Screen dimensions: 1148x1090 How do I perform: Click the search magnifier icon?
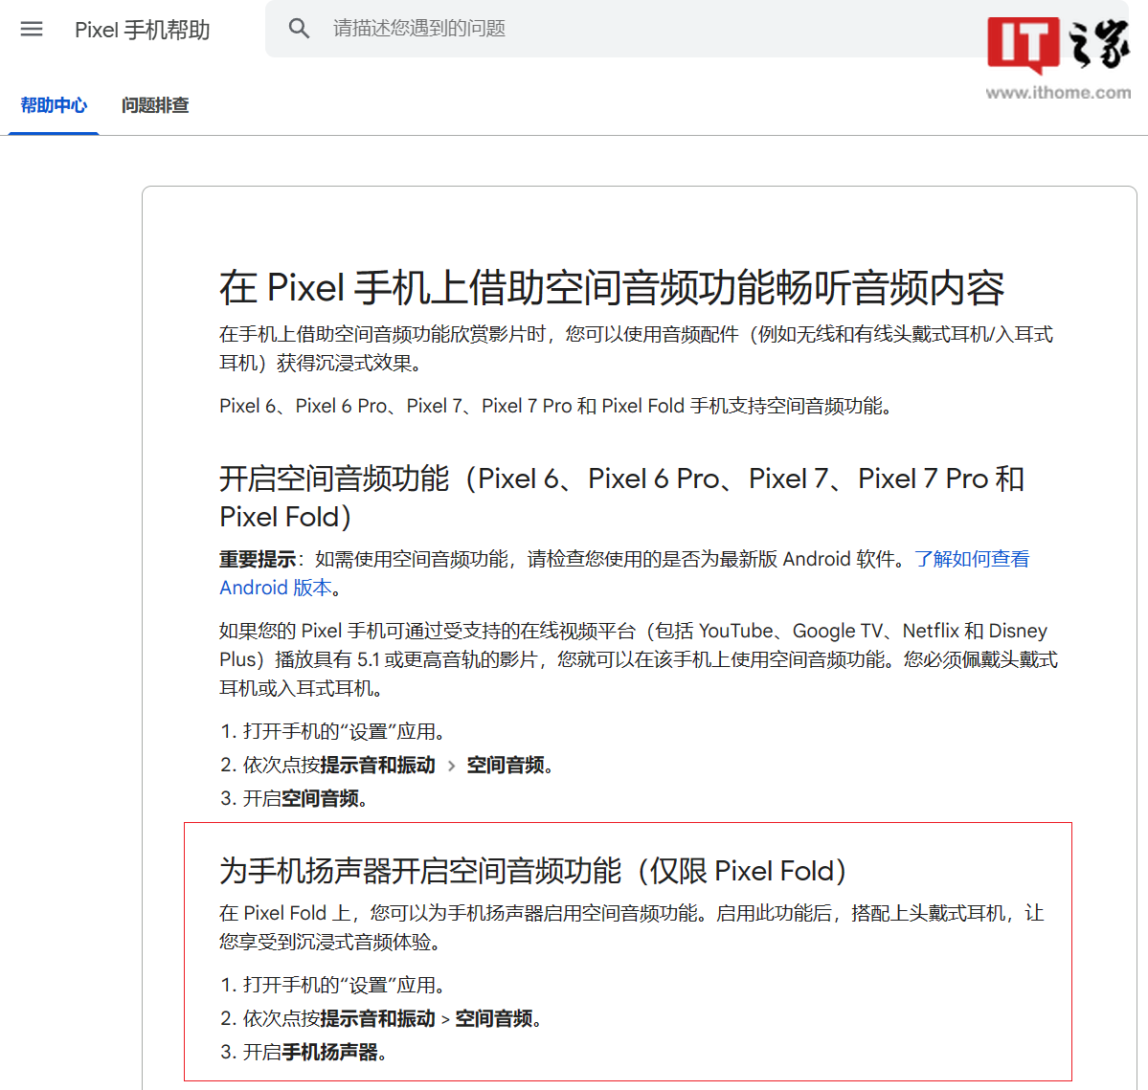[299, 29]
